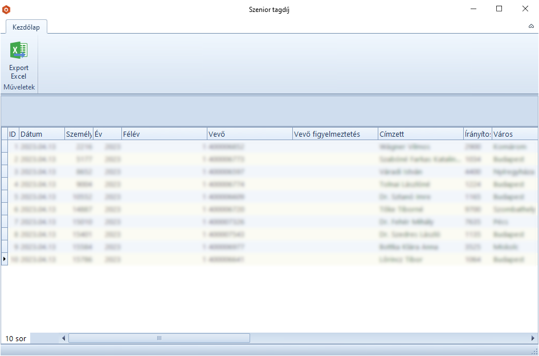The width and height of the screenshot is (539, 356).
Task: Click the Export Excel icon
Action: (19, 51)
